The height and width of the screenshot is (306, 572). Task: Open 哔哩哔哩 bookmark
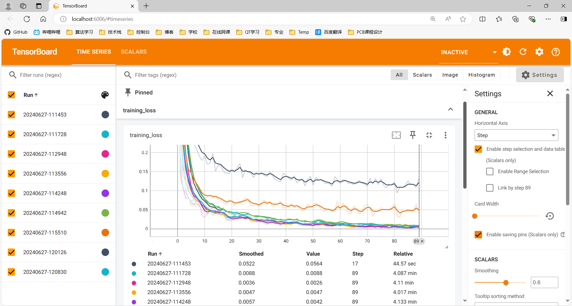47,32
